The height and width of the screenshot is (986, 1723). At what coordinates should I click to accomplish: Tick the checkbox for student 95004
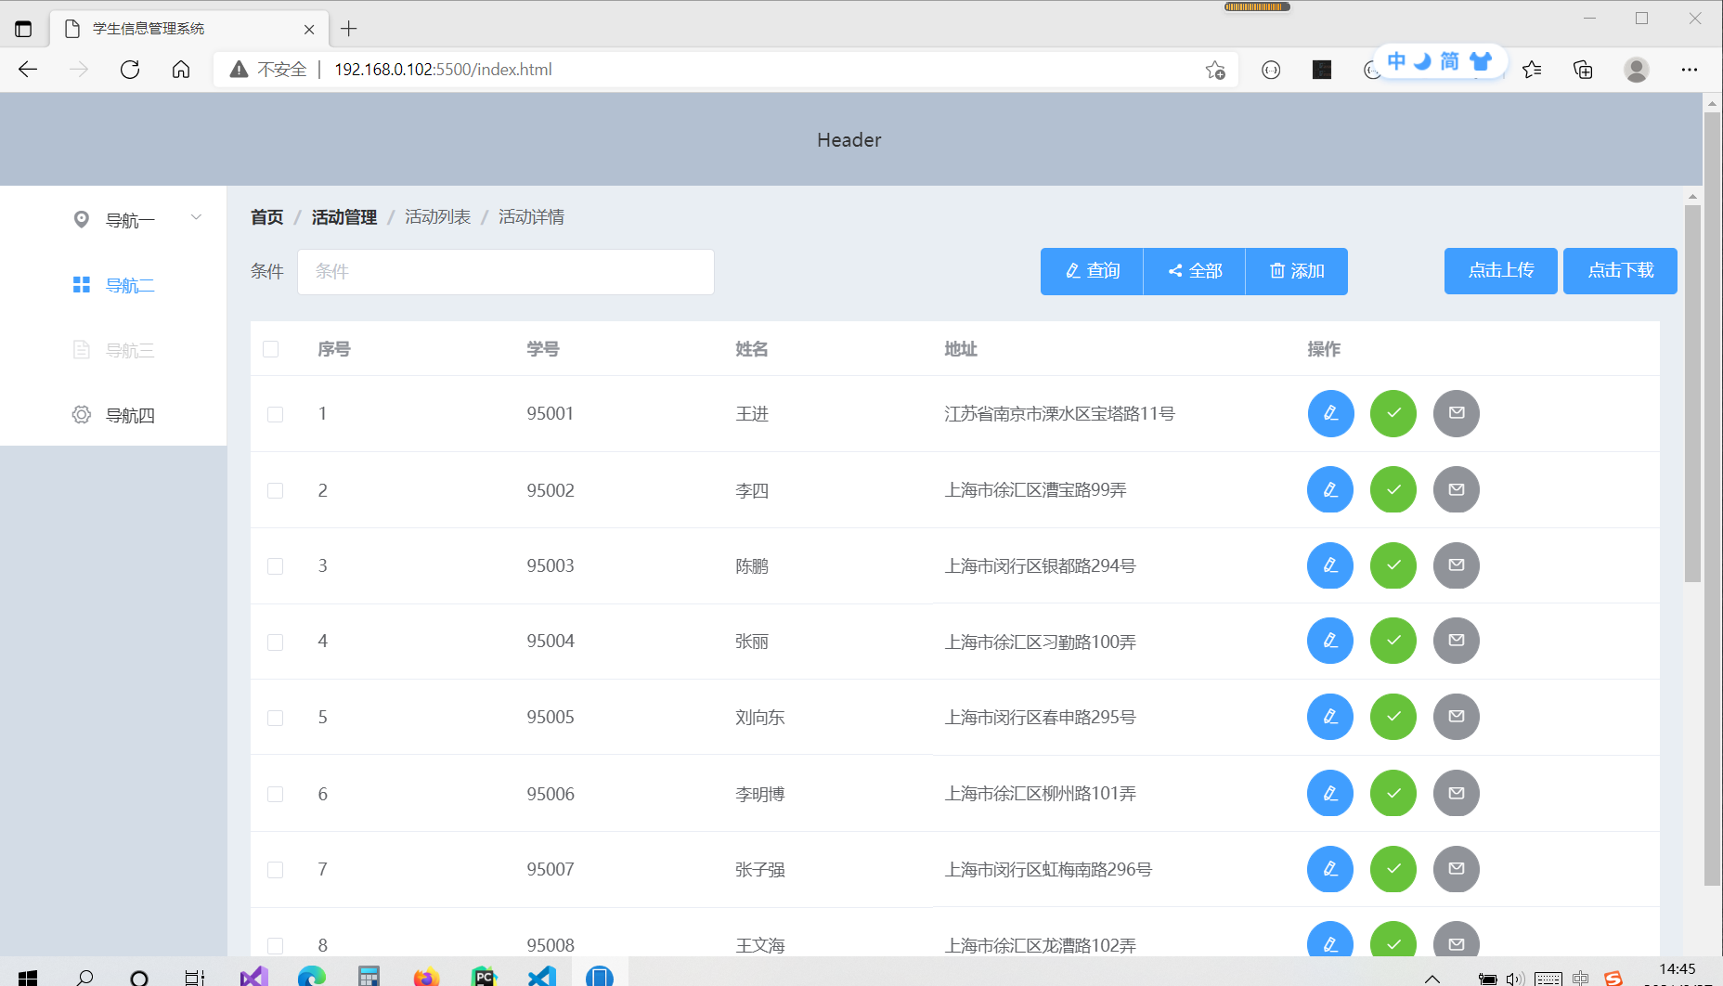[x=276, y=642]
